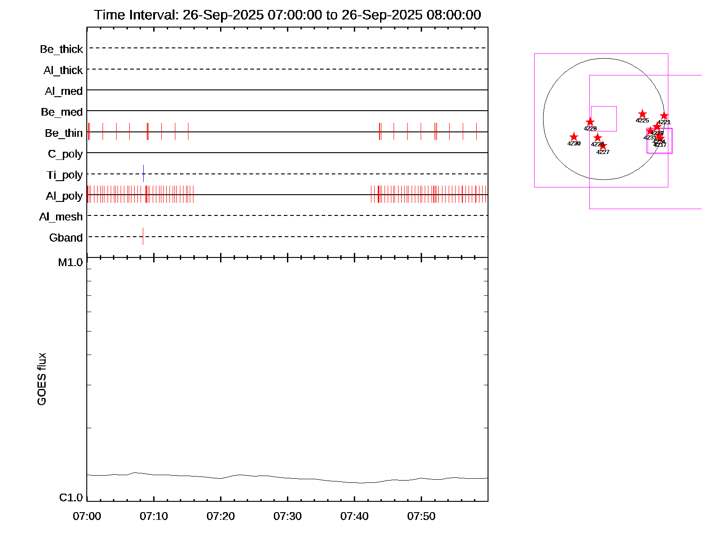Click the star marker labeled 4227

pyautogui.click(x=603, y=146)
